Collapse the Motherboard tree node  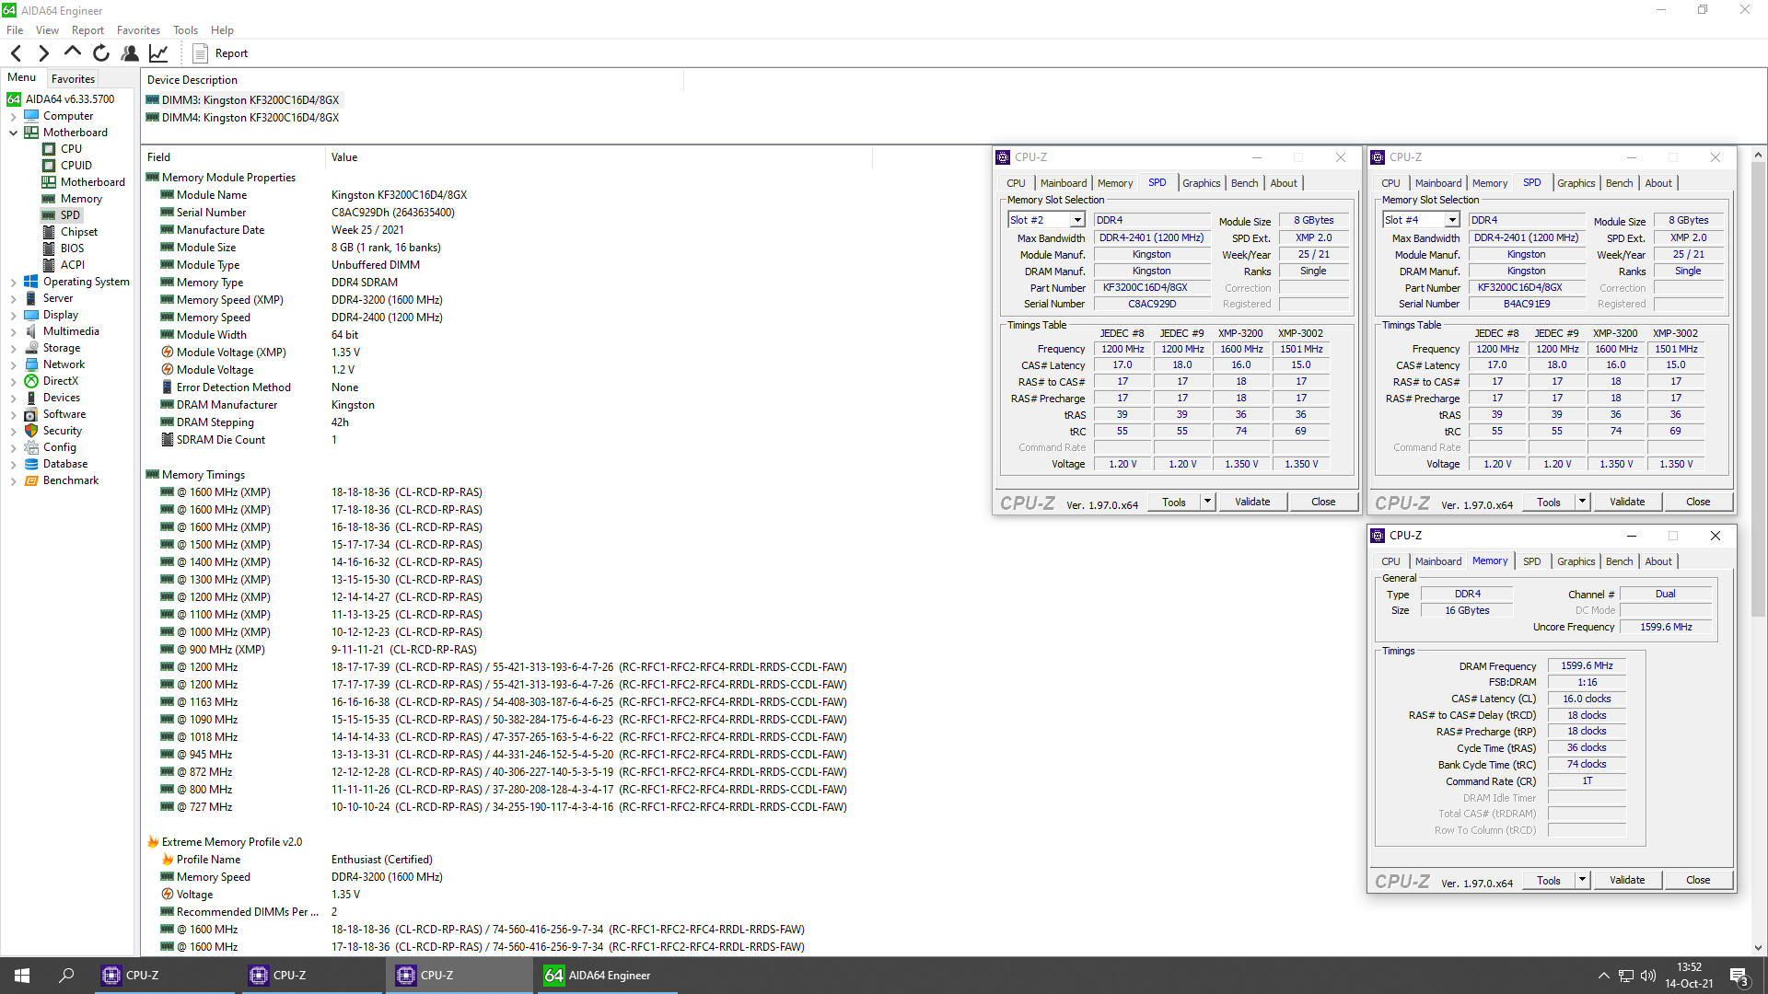tap(14, 133)
